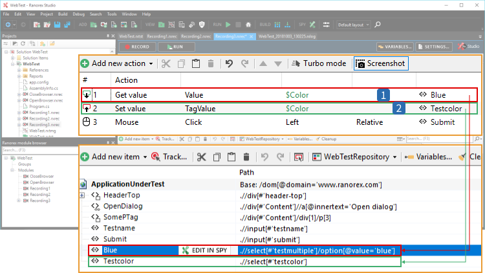This screenshot has width=485, height=273.
Task: Click the Paste clipboard icon in repository toolbar
Action: click(232, 157)
